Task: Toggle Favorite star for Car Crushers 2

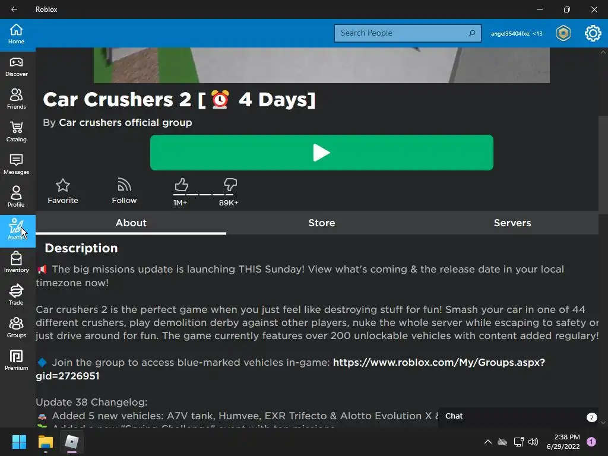Action: (63, 192)
